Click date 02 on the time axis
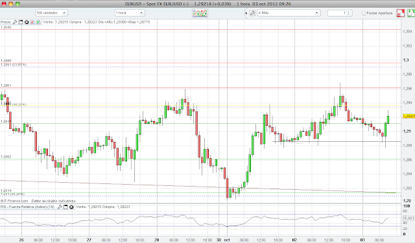This screenshot has height=243, width=415. [294, 240]
